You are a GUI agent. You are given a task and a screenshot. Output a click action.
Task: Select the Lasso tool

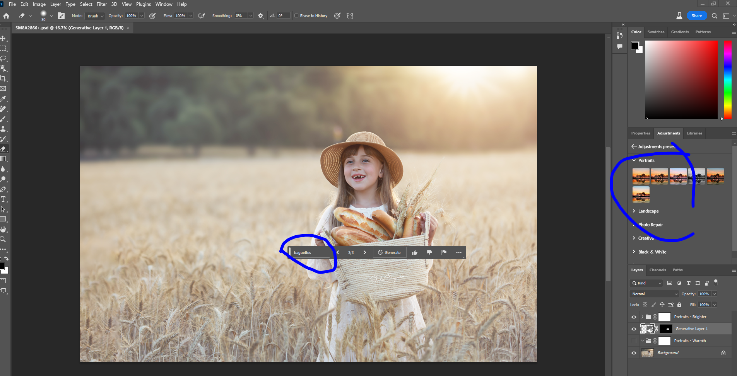[x=3, y=59]
